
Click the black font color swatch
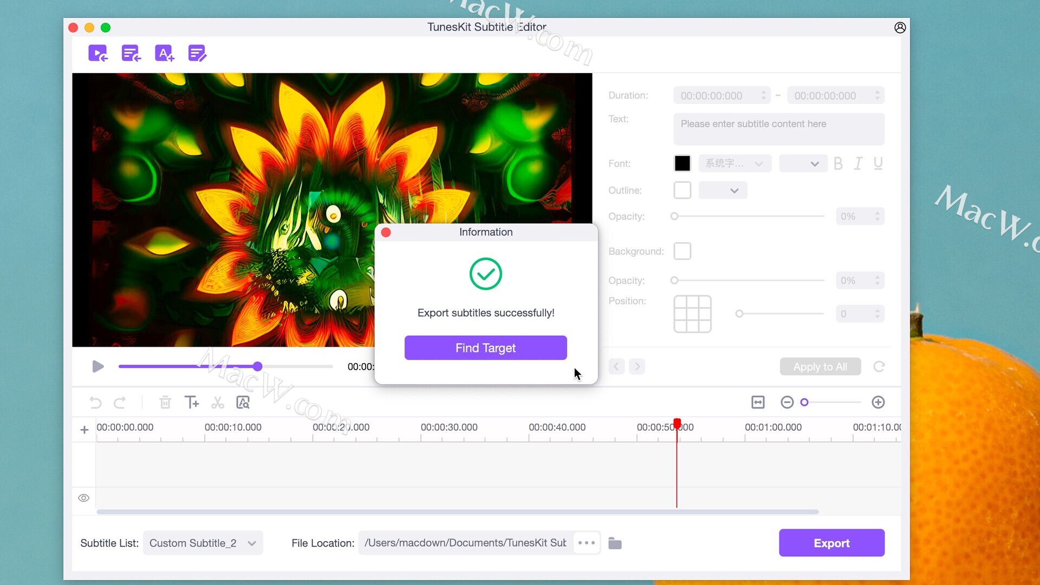[682, 163]
